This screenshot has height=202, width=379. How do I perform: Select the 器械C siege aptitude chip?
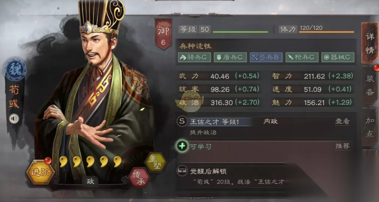click(338, 57)
